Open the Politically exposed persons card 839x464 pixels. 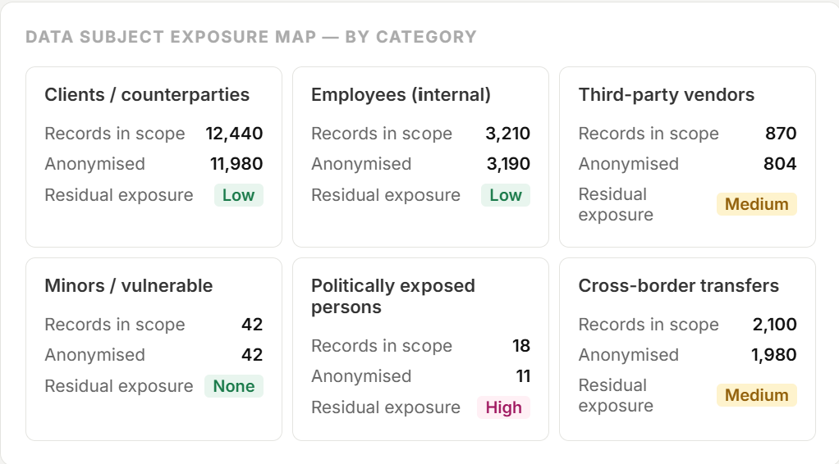coord(420,349)
